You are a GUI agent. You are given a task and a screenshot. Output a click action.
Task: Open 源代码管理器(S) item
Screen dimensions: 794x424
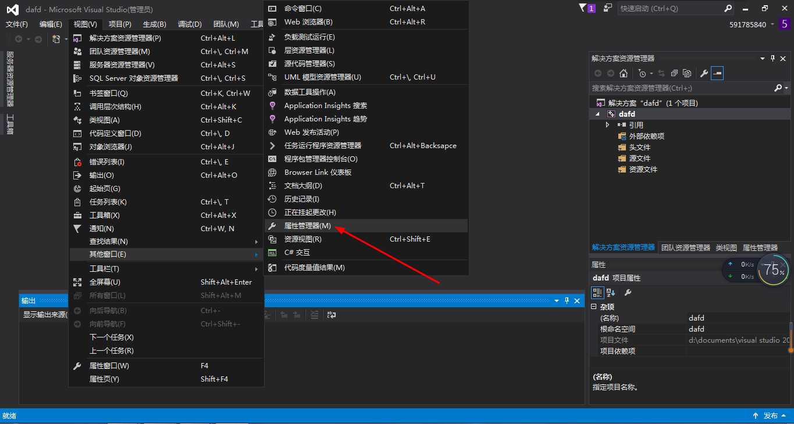[366, 63]
